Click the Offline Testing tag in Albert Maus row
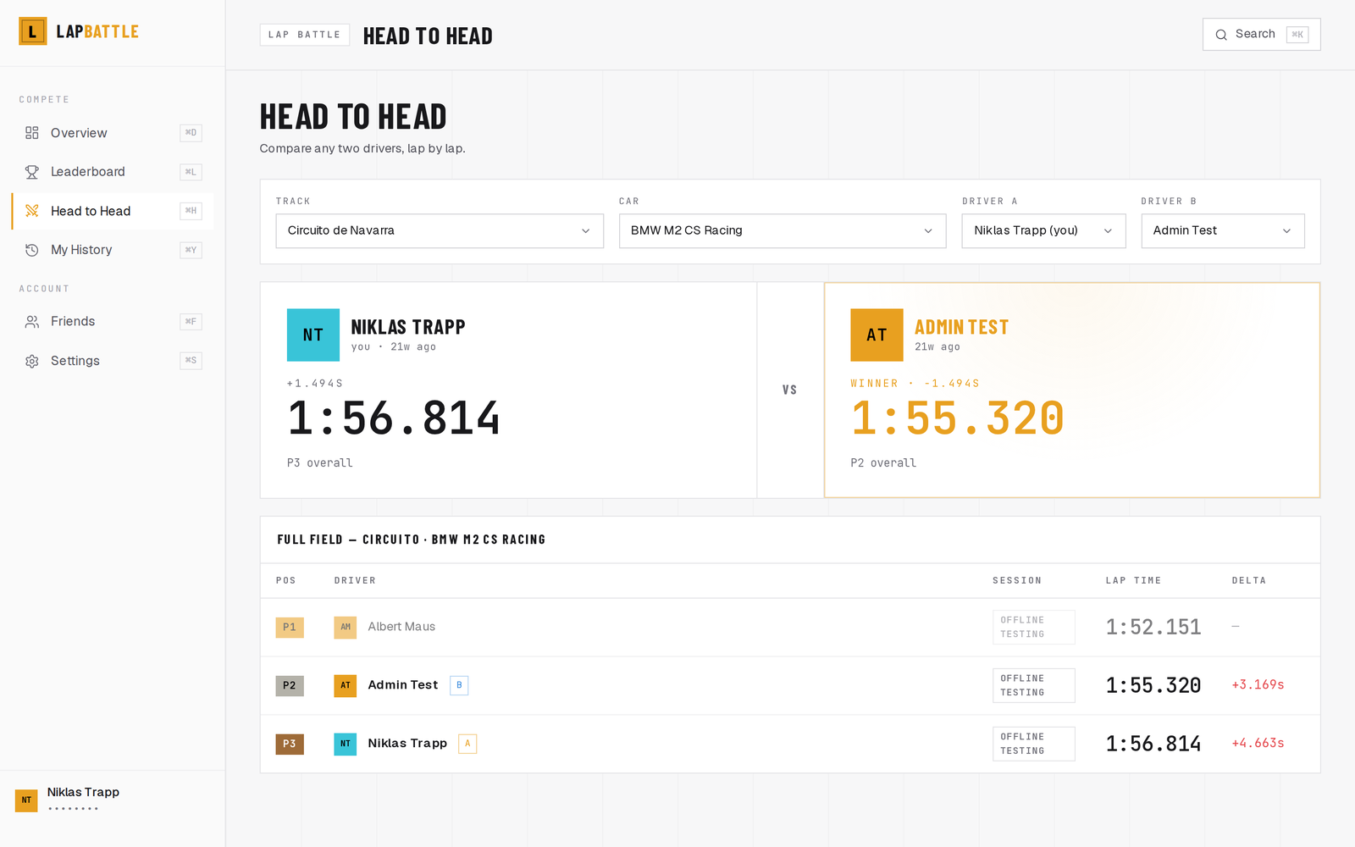The image size is (1355, 847). tap(1034, 628)
